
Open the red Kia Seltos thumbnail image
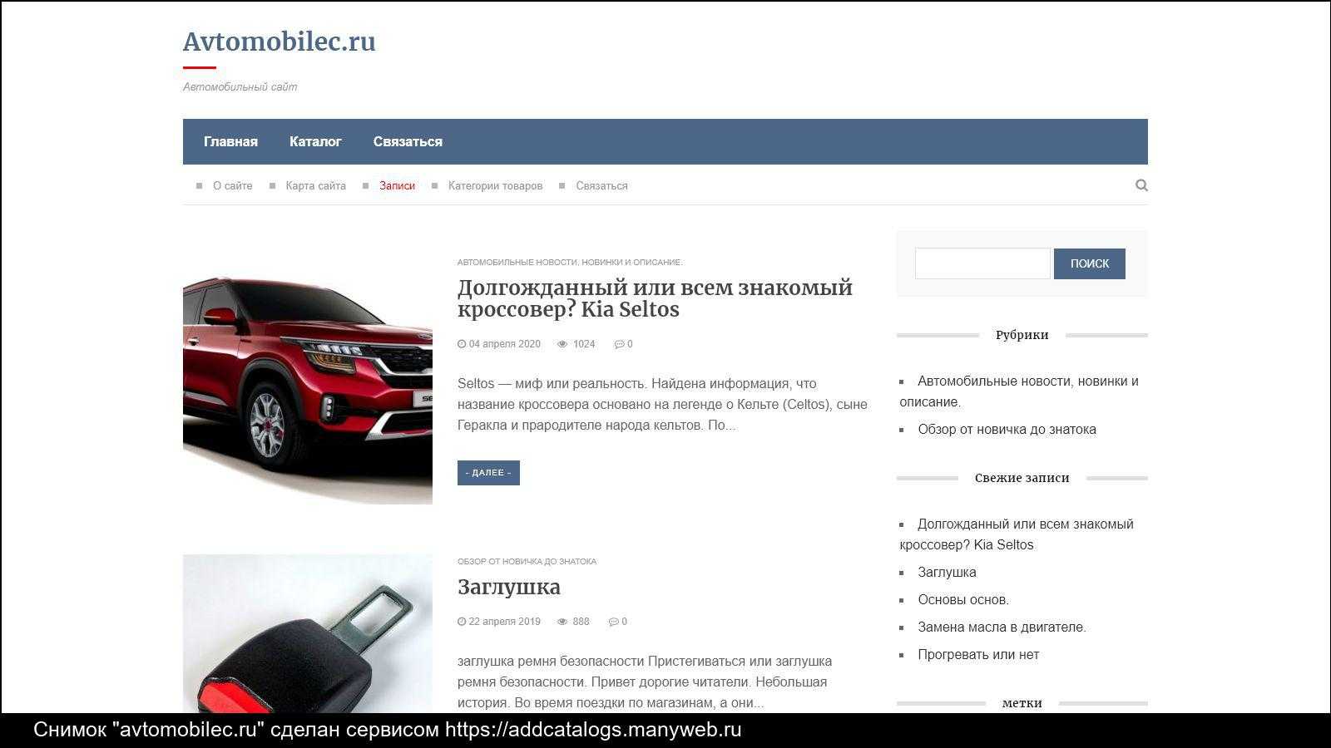click(x=308, y=380)
